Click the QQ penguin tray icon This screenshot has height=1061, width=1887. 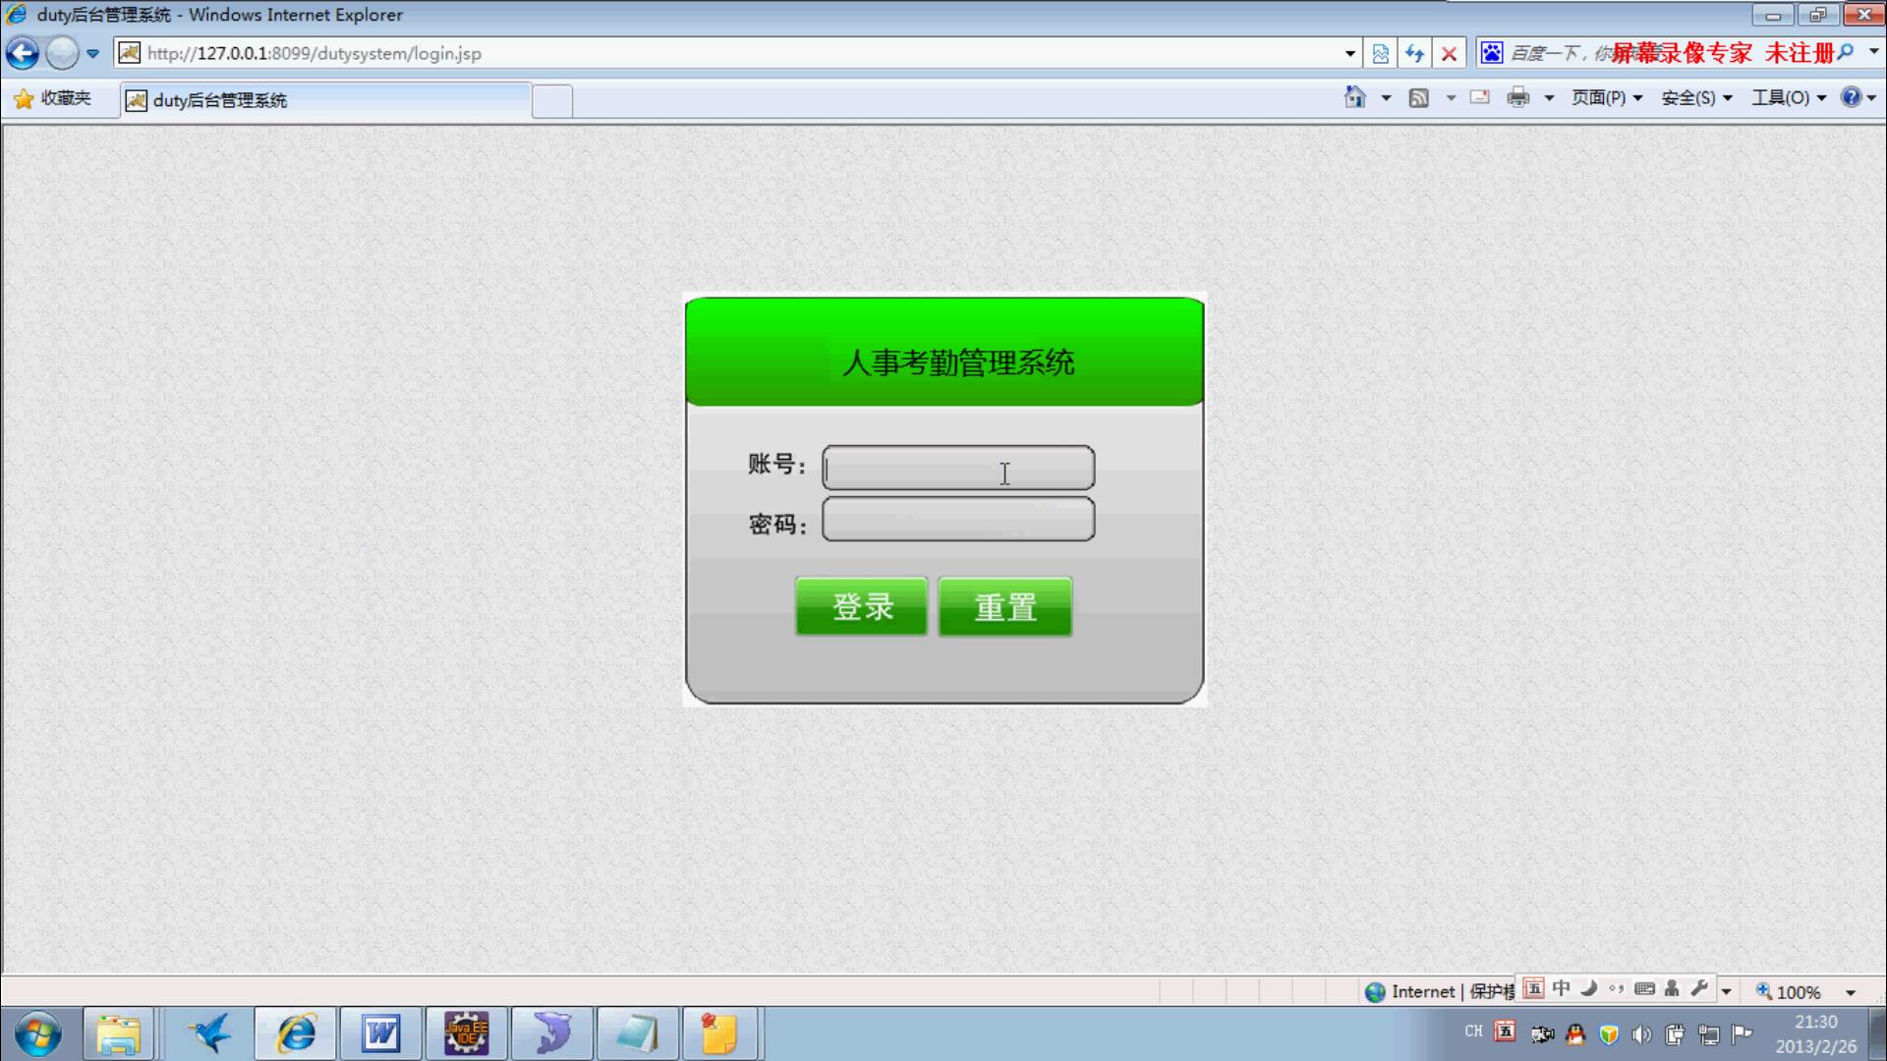(x=1575, y=1034)
